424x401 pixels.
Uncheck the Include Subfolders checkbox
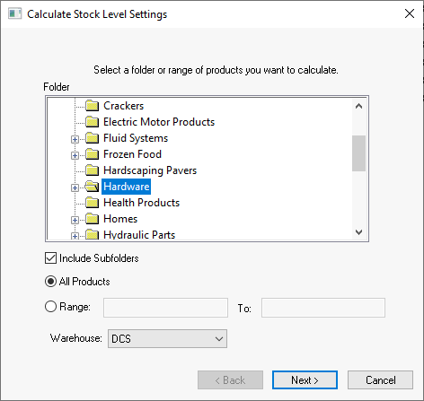[x=50, y=258]
